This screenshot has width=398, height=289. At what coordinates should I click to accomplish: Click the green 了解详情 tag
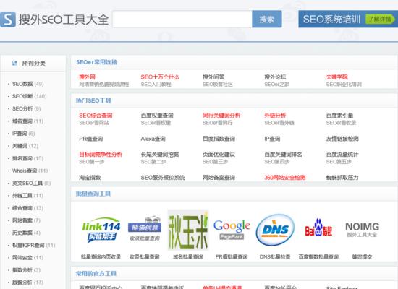[x=380, y=20]
